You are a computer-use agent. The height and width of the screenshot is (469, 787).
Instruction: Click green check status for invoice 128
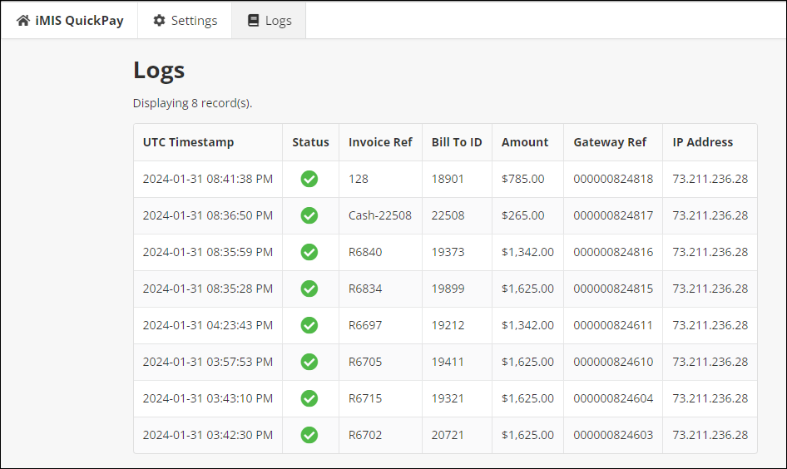click(x=309, y=179)
